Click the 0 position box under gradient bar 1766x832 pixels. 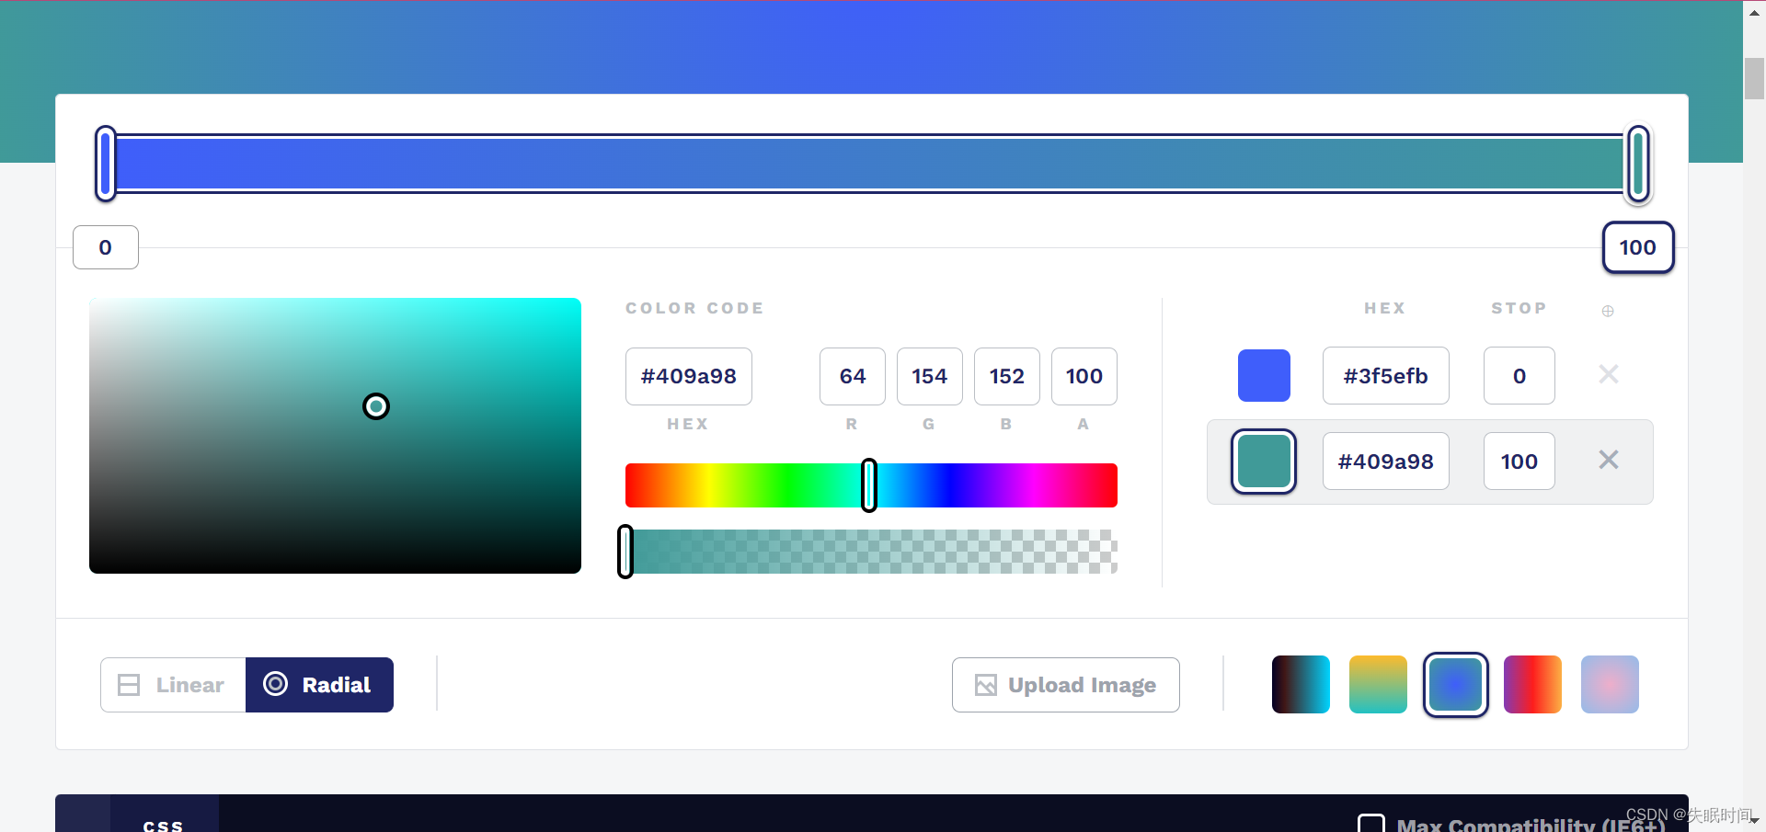click(106, 247)
